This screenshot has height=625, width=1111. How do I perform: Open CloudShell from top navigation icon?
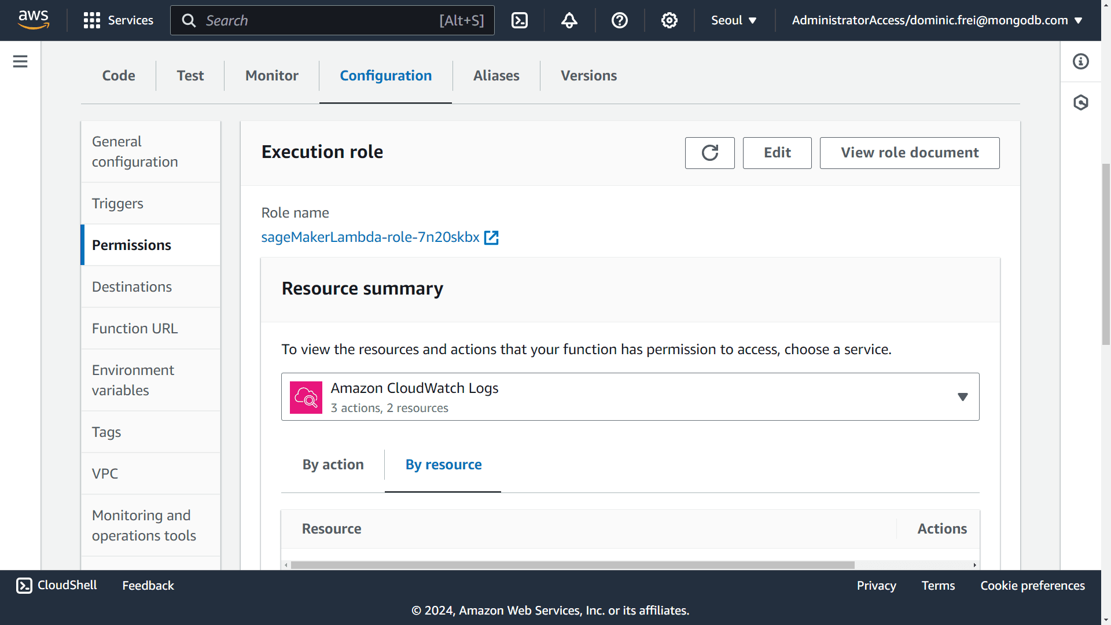pos(520,20)
